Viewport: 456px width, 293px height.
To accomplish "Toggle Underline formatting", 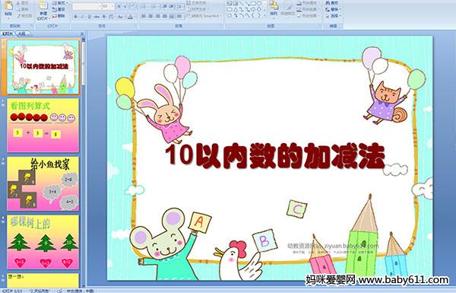I will (89, 17).
